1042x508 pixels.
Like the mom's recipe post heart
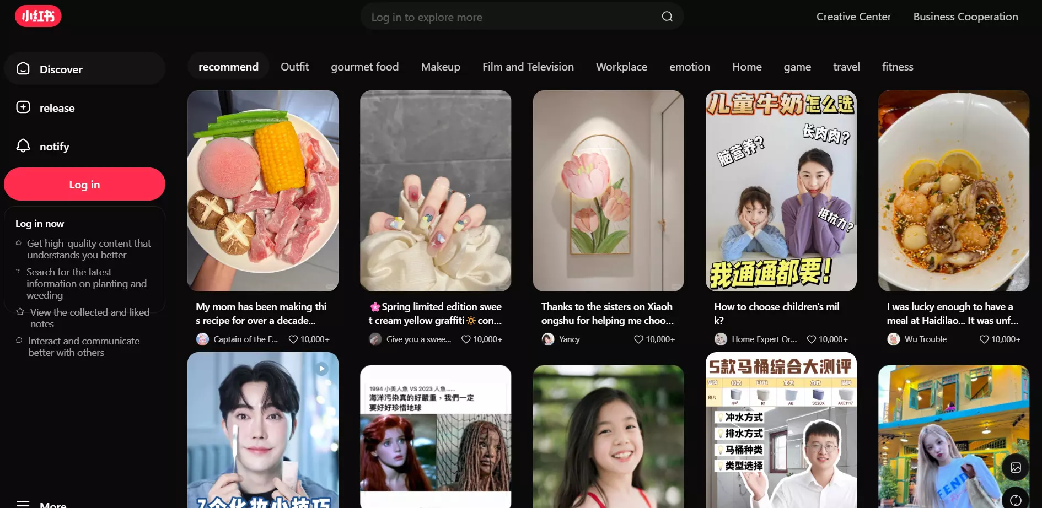click(x=293, y=339)
